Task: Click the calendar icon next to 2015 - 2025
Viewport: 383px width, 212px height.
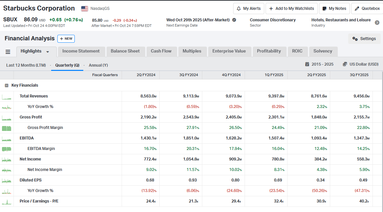Action: (307, 64)
